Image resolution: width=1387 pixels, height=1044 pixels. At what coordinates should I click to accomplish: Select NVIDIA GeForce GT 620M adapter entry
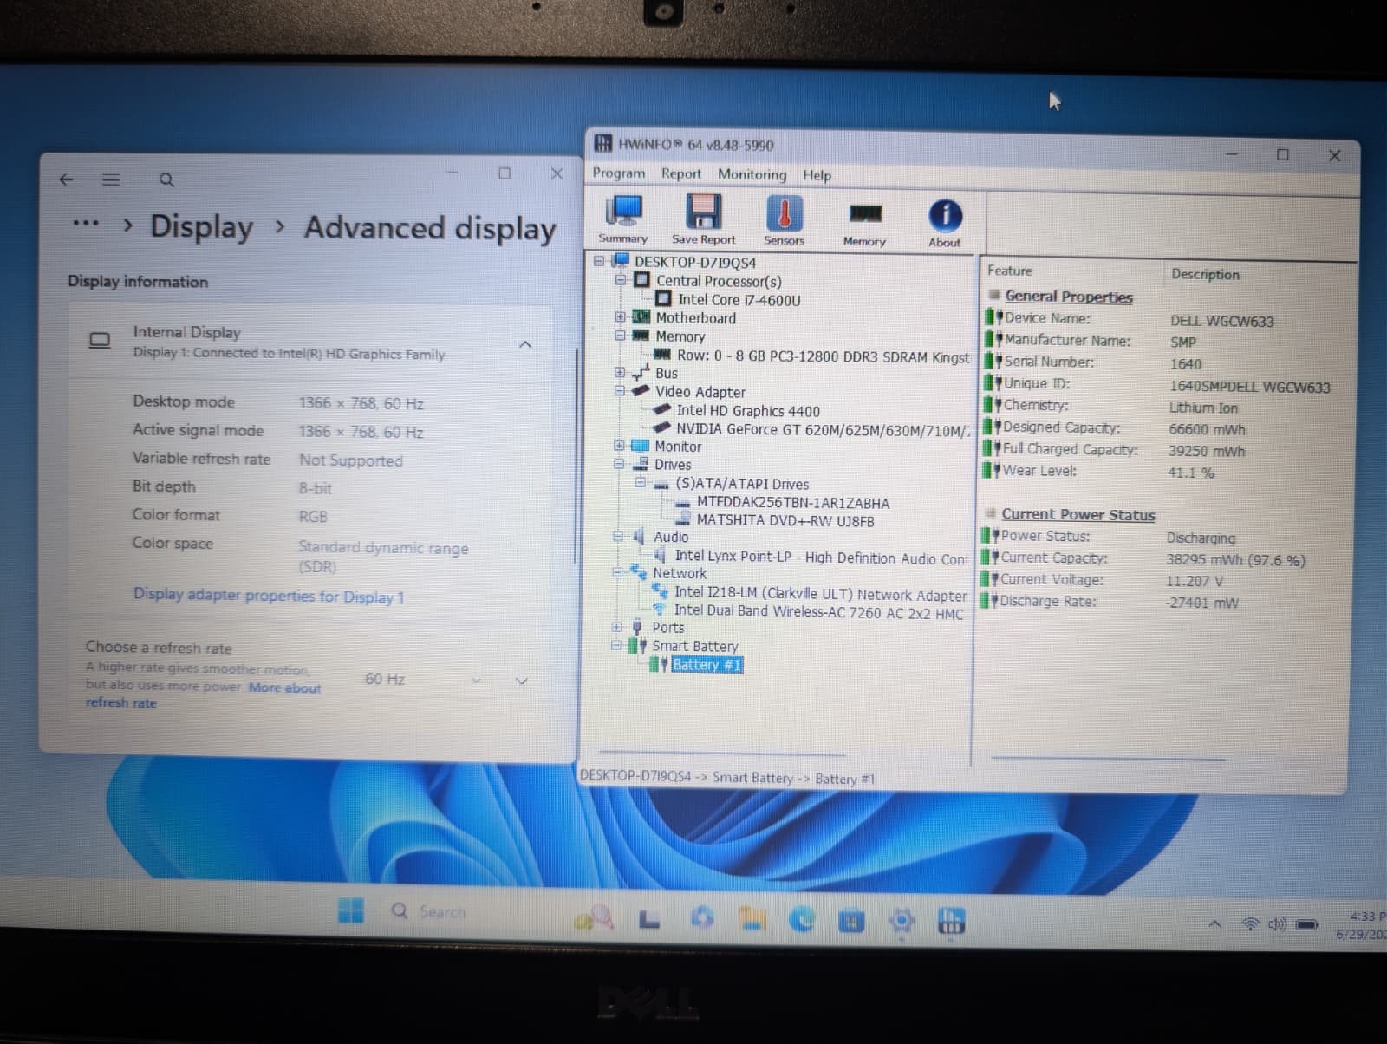pyautogui.click(x=823, y=430)
